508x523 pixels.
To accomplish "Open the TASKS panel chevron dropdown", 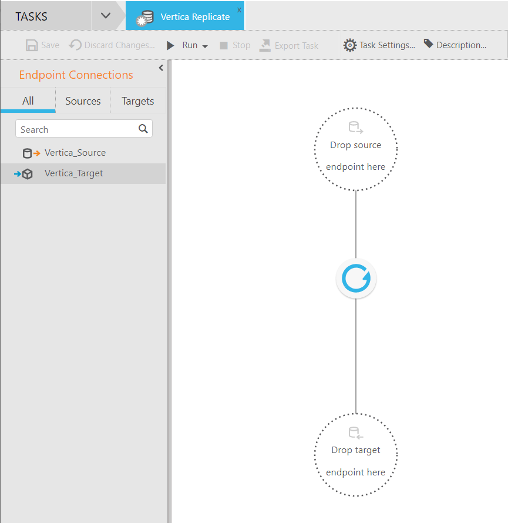I will coord(107,16).
